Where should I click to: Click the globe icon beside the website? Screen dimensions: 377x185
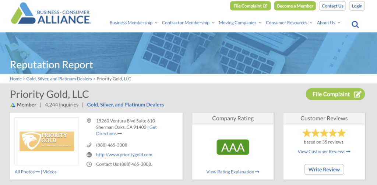coord(89,155)
